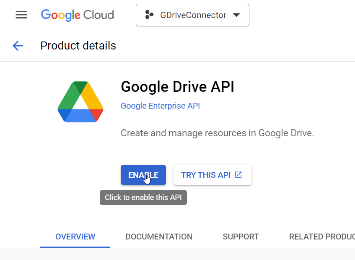This screenshot has height=260, width=355.
Task: Switch to the Overview tab
Action: click(75, 237)
